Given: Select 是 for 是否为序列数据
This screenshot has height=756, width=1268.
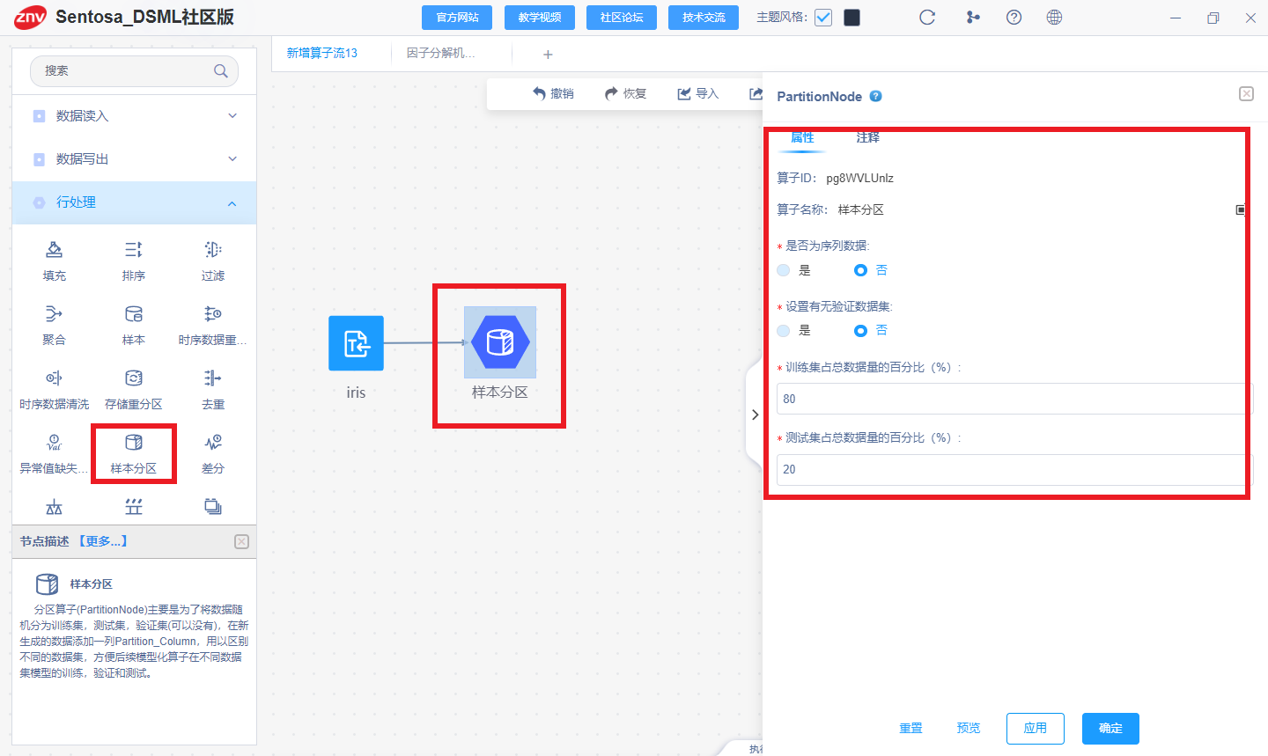Looking at the screenshot, I should click(784, 270).
